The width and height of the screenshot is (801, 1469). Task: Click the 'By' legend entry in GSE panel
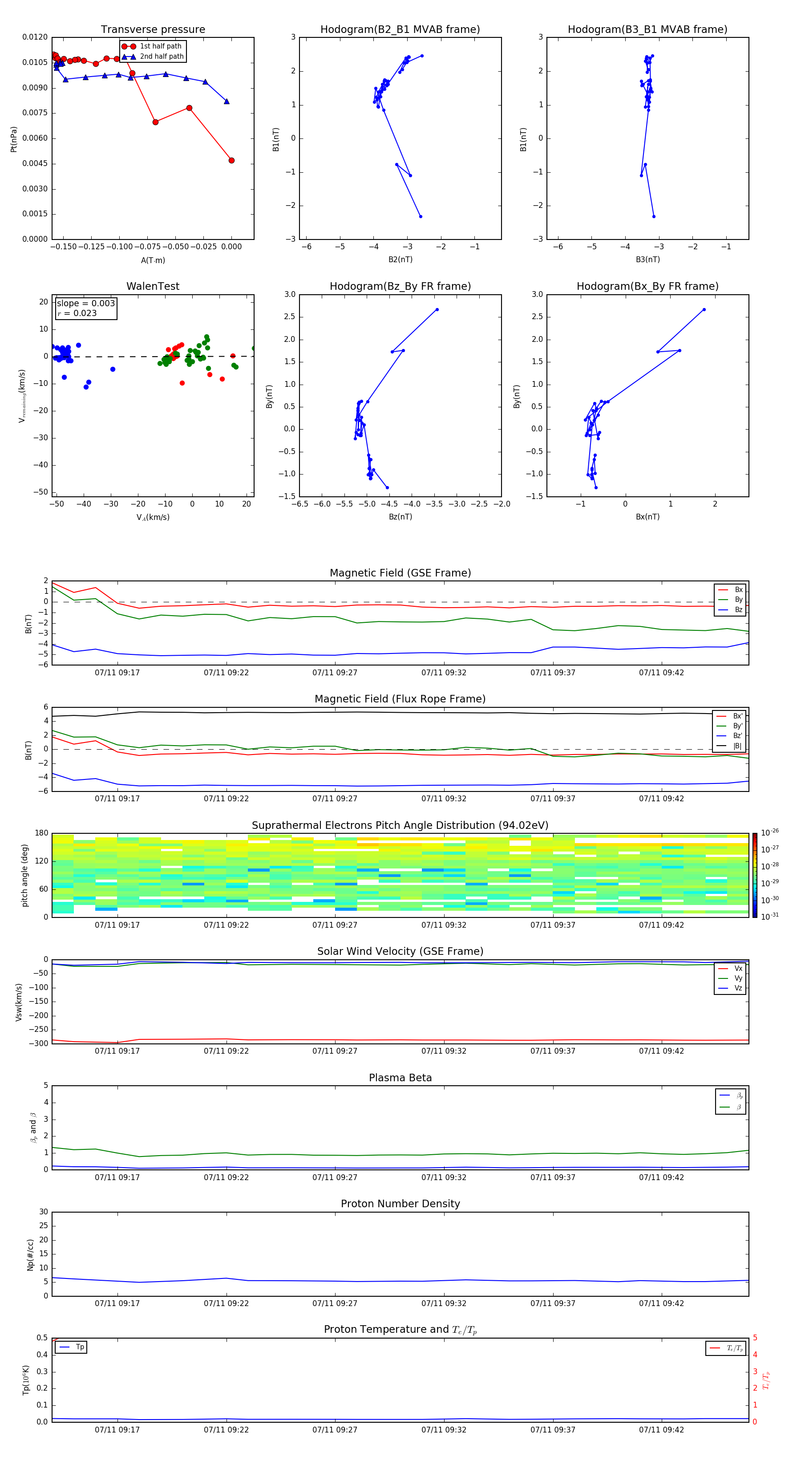(x=730, y=599)
